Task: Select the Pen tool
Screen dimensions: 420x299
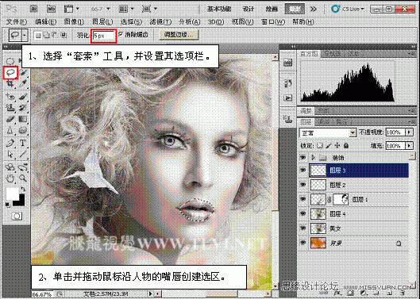Action: coord(10,143)
